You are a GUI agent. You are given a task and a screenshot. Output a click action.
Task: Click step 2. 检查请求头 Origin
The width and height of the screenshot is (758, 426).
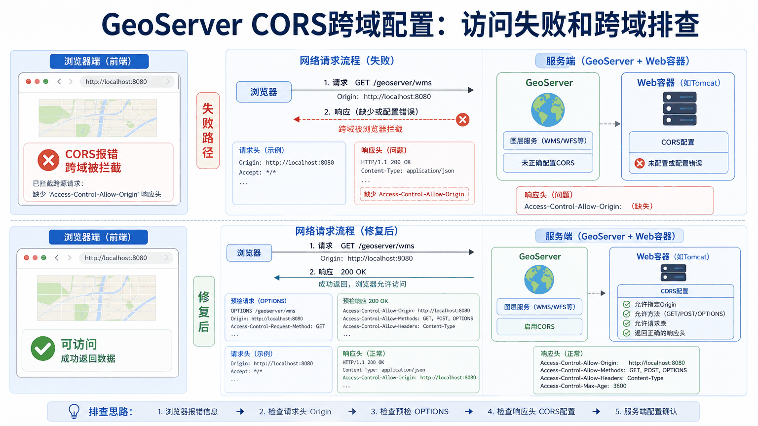[295, 411]
